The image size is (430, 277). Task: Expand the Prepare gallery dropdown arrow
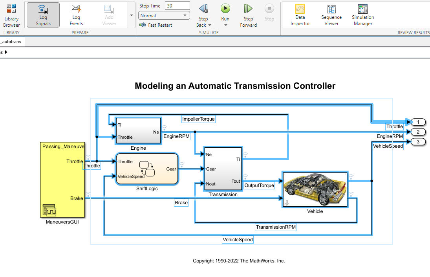(131, 15)
